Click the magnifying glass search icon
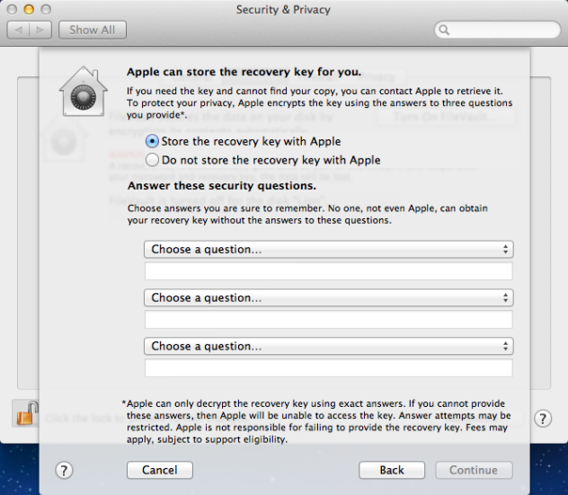568x495 pixels. coord(444,30)
